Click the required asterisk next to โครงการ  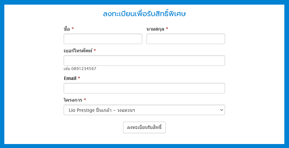[x=85, y=100]
